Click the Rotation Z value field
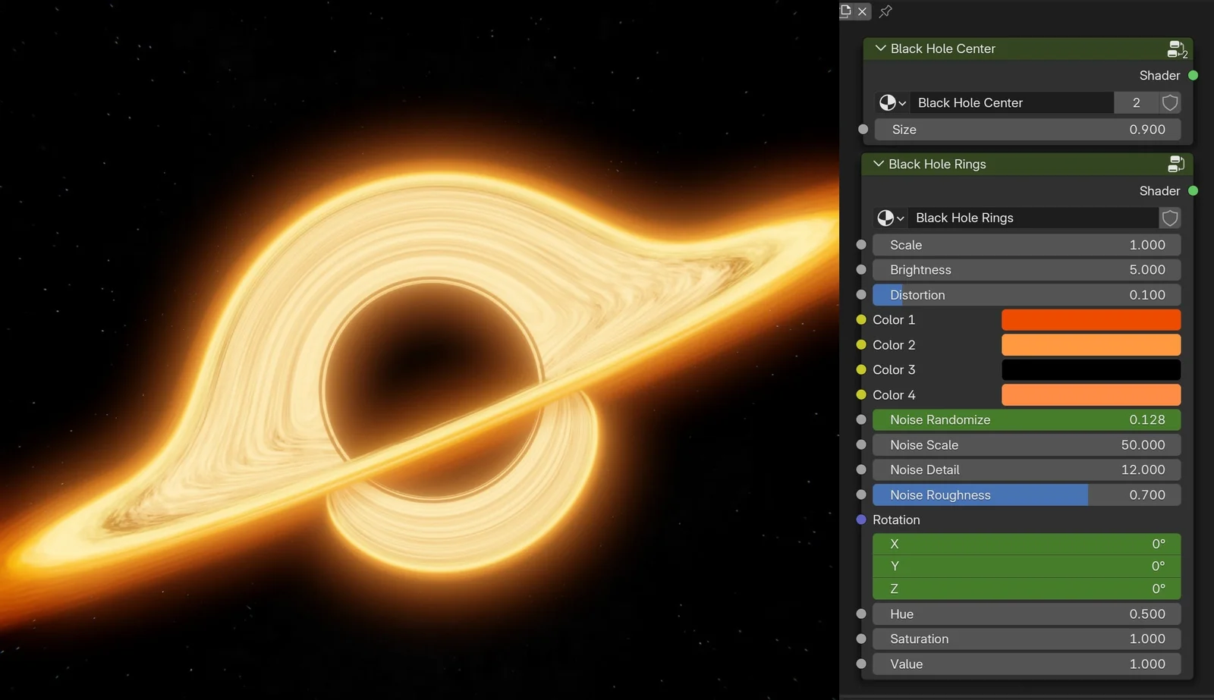This screenshot has width=1214, height=700. tap(1026, 589)
